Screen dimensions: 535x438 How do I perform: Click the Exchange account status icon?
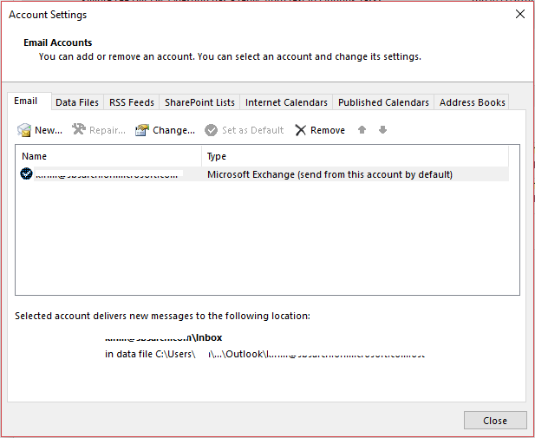(26, 173)
